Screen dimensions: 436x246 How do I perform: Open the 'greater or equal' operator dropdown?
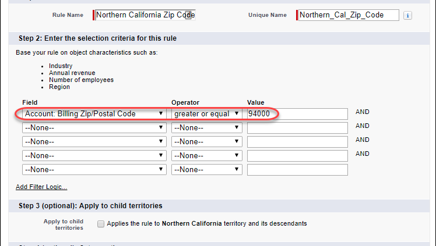coord(207,114)
